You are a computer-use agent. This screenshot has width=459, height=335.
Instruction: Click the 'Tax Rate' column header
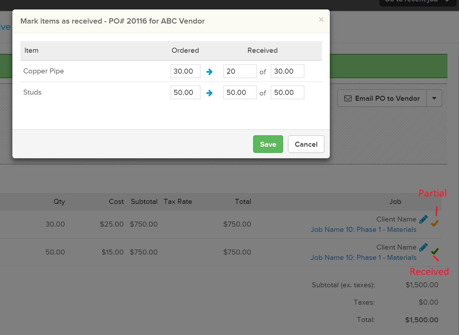pos(178,202)
